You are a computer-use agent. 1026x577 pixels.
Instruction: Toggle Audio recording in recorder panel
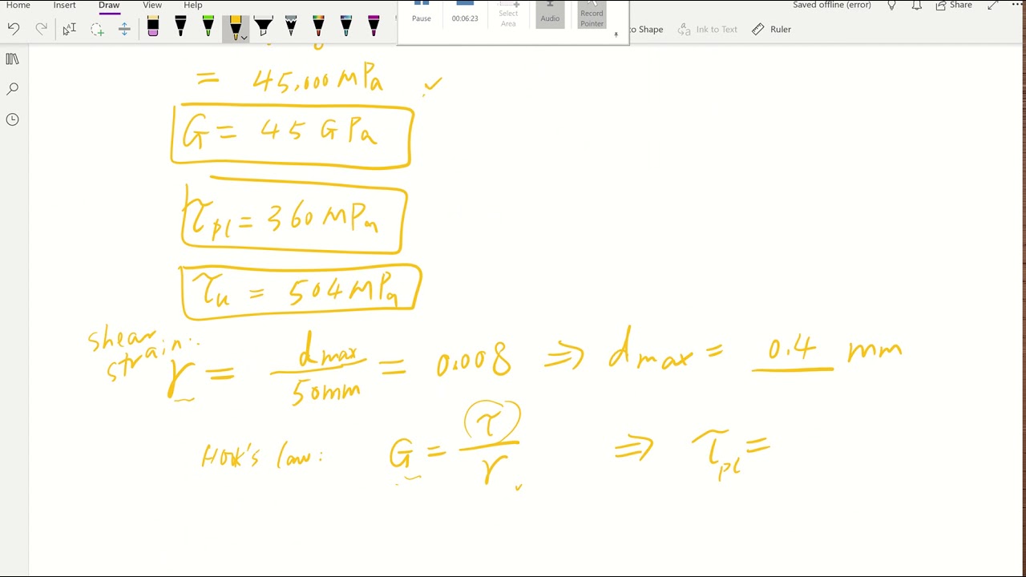pos(550,13)
